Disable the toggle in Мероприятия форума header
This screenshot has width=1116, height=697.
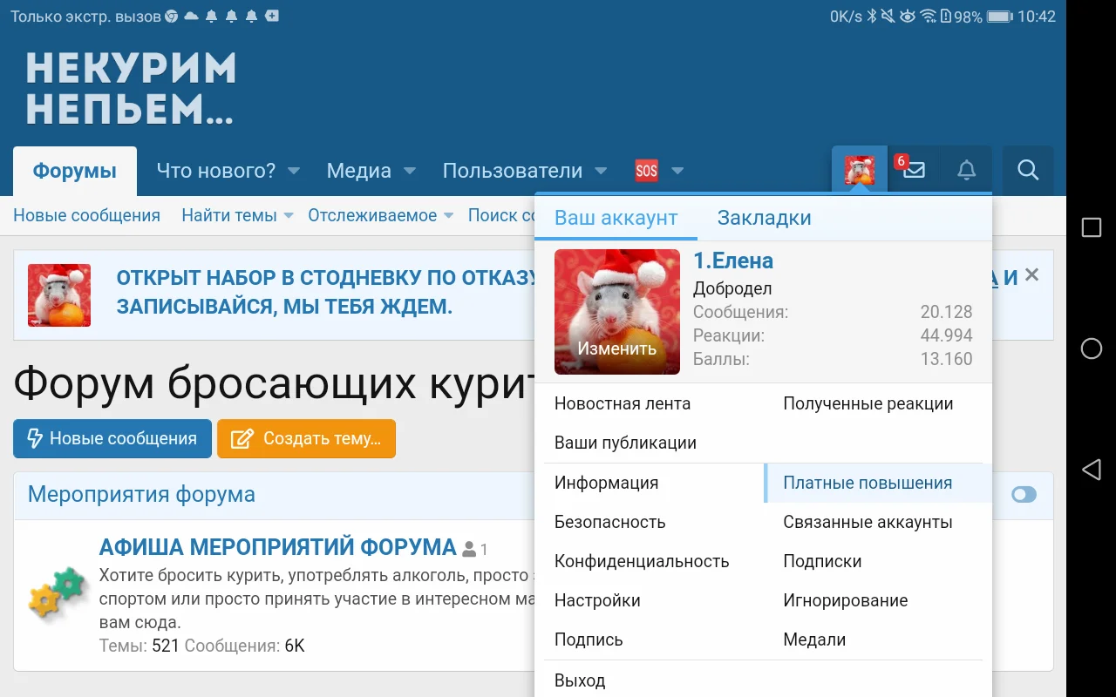[1024, 494]
